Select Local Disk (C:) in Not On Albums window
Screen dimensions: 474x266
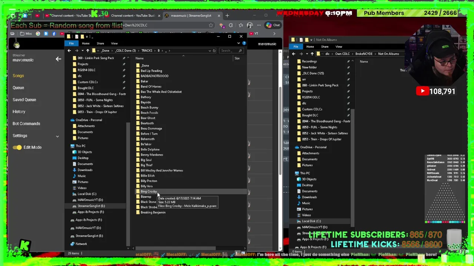click(x=311, y=221)
